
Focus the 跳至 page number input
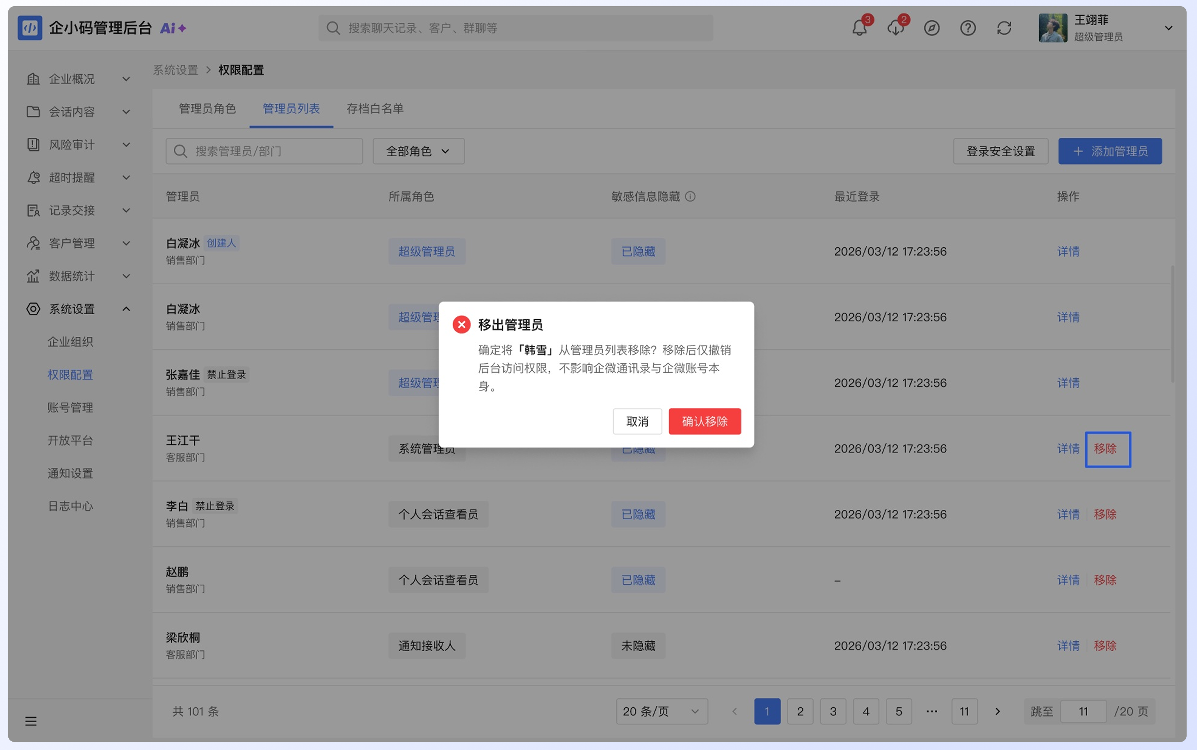[1083, 712]
